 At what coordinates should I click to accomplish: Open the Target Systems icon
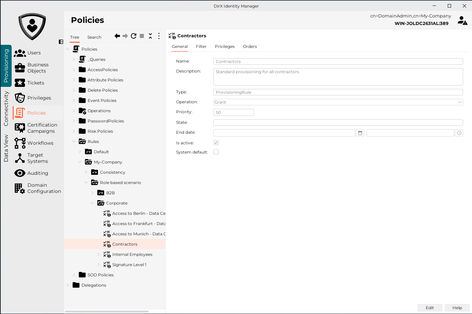click(x=20, y=158)
